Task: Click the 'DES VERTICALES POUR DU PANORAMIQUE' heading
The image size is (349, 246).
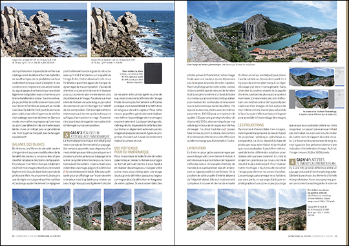Action: (132, 150)
